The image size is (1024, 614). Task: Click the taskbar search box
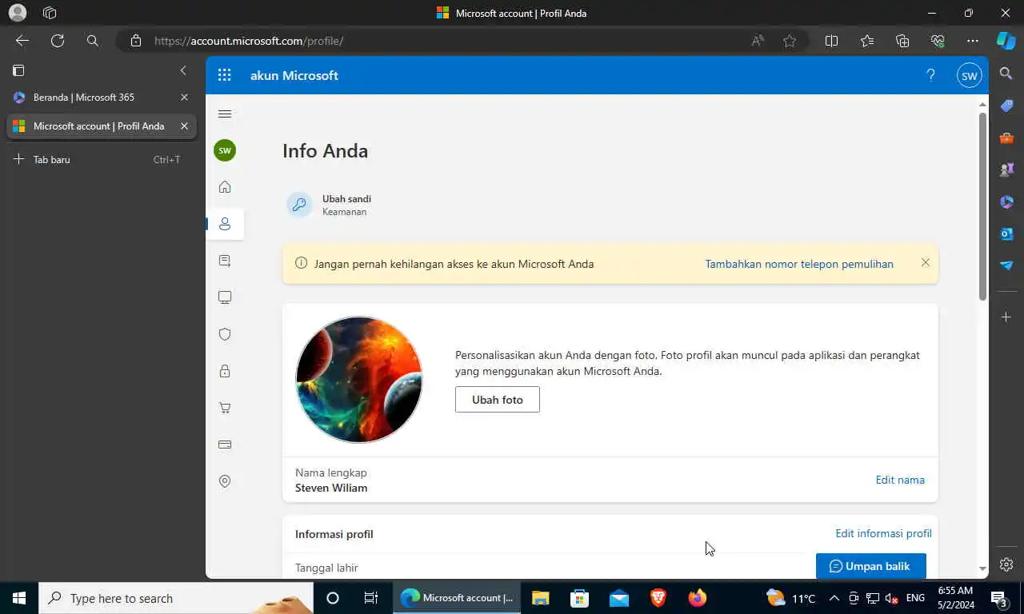click(176, 598)
